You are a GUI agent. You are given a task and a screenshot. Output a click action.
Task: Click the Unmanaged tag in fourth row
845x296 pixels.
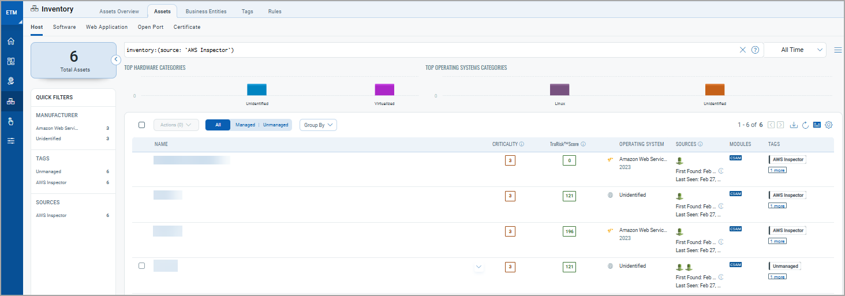point(785,266)
